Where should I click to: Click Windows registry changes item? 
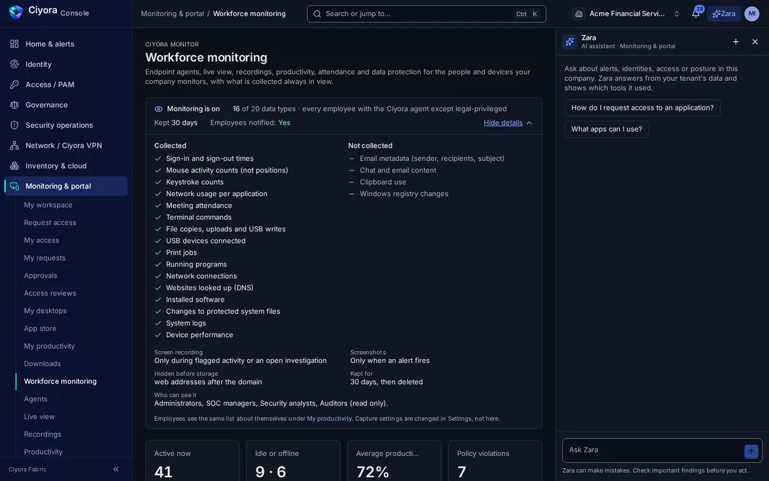pos(404,194)
